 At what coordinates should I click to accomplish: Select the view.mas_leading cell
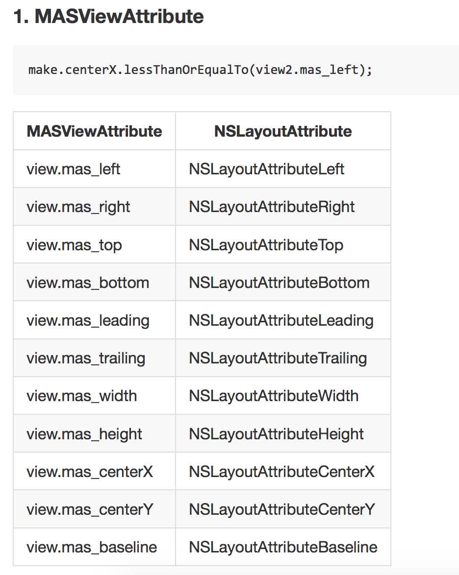(88, 321)
